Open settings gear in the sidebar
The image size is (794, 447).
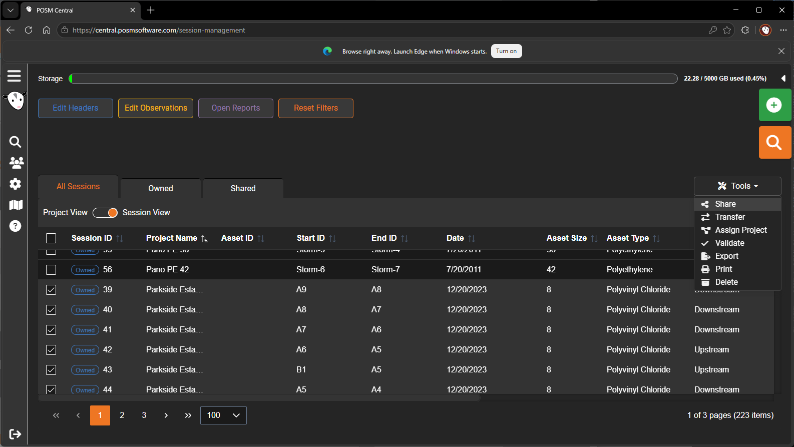[16, 184]
